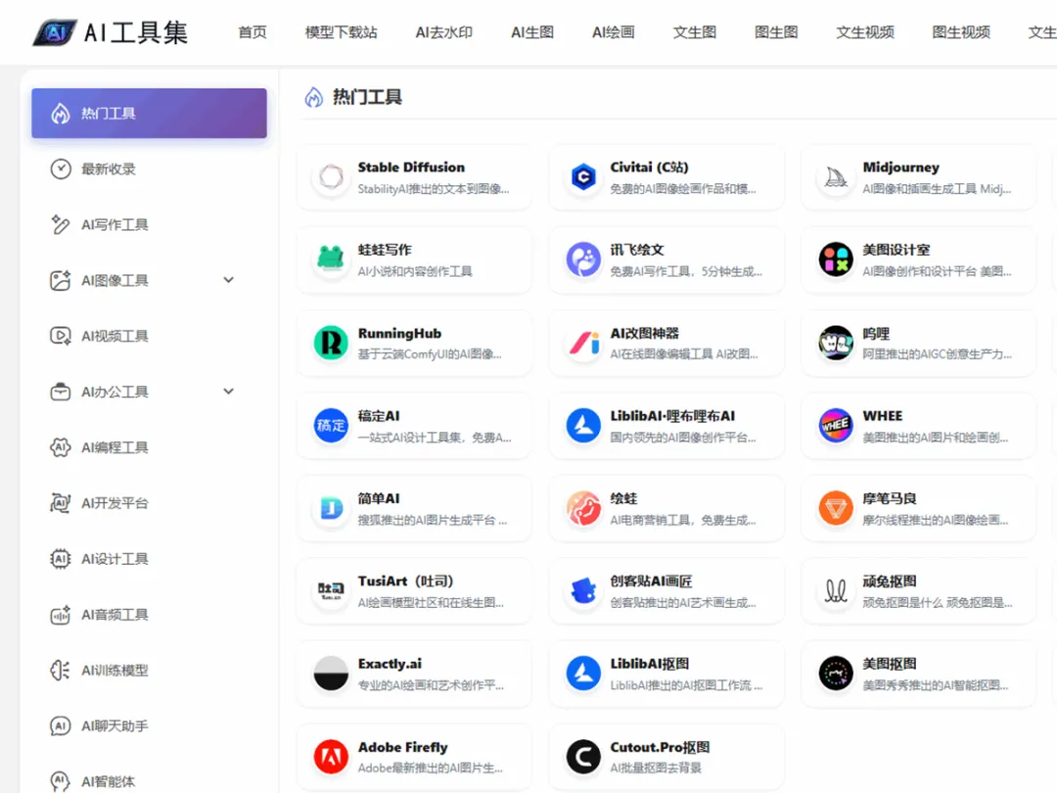Click the TusiArt 吐司 icon
1057x793 pixels.
(331, 590)
